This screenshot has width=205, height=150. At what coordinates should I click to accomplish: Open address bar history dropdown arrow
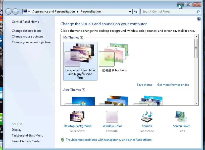(130, 11)
